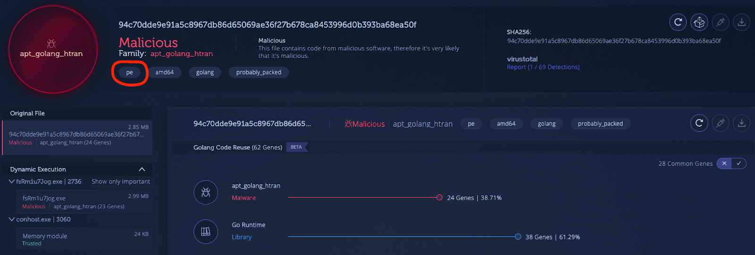Click the 38 Genes | 61.29% value
The image size is (755, 255).
coord(553,237)
